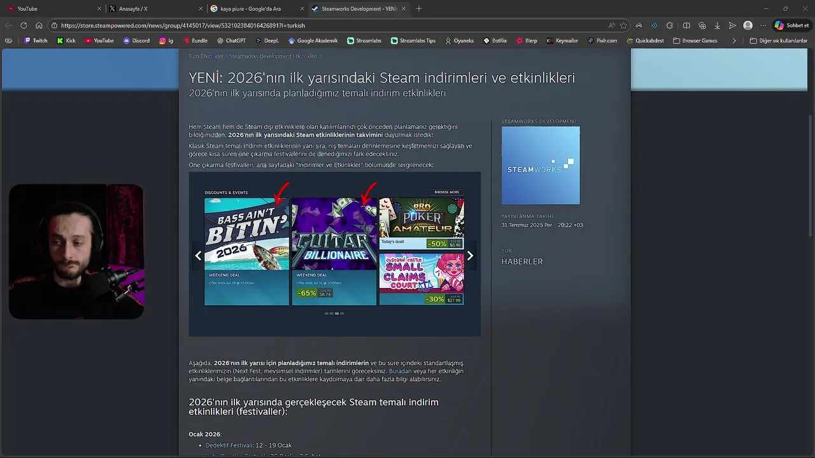815x458 pixels.
Task: Click Small Claims Court tile
Action: (x=422, y=279)
